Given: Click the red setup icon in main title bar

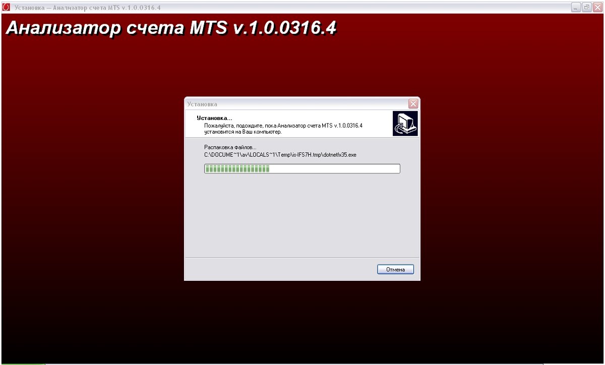Looking at the screenshot, I should [x=6, y=8].
